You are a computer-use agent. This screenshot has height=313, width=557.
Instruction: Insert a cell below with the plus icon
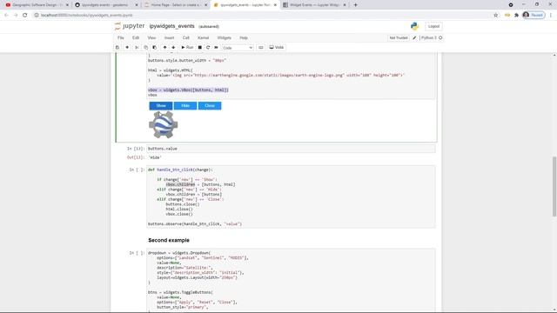pos(127,47)
